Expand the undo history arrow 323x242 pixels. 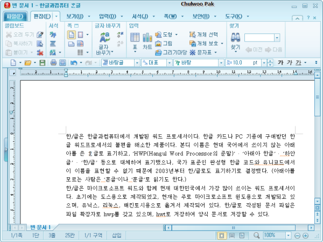pyautogui.click(x=81, y=63)
